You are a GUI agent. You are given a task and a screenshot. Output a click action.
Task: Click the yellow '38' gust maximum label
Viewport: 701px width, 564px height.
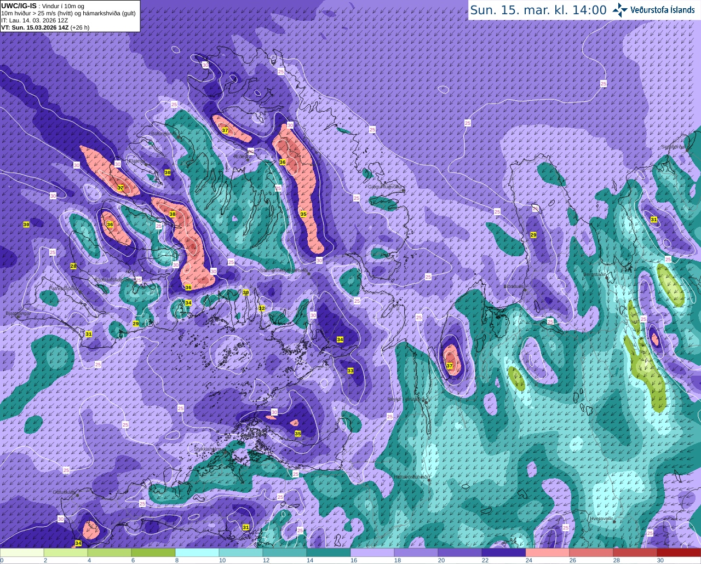click(x=173, y=214)
